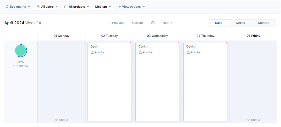Click the Next right chevron arrow
281x127 pixels.
coord(171,23)
